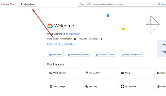Click the Google Cloud logo
The height and width of the screenshot is (96, 166).
pyautogui.click(x=9, y=4)
